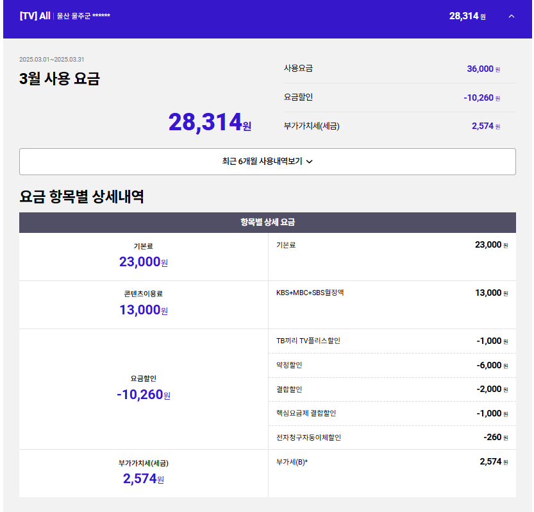The image size is (534, 512).
Task: Click header total 28,314원
Action: point(467,16)
